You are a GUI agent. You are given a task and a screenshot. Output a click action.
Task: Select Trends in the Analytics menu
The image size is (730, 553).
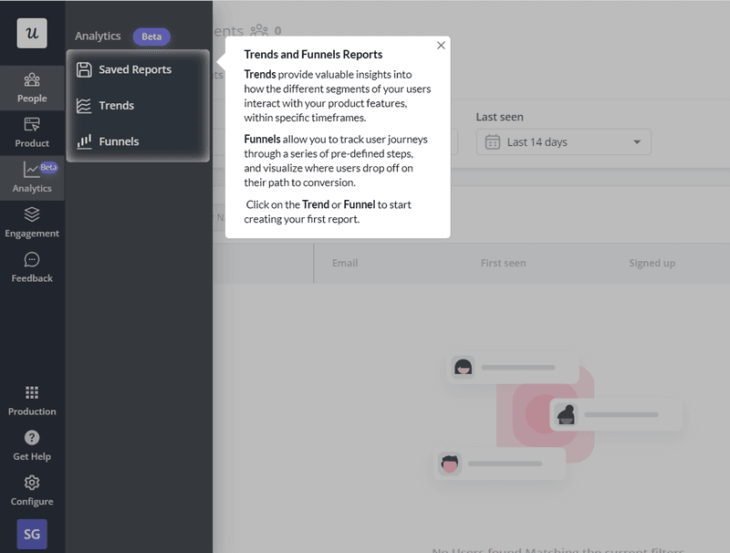tap(117, 105)
